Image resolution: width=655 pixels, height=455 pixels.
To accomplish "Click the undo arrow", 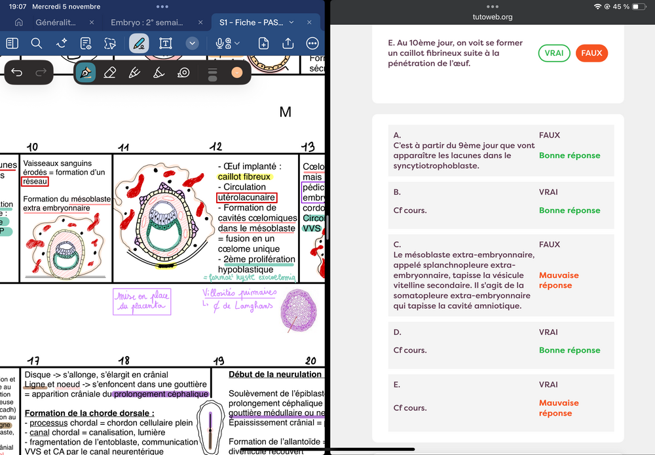I will [17, 73].
